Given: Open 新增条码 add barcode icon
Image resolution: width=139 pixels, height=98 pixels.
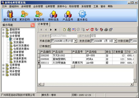Looking at the screenshot, I should [x=39, y=16].
